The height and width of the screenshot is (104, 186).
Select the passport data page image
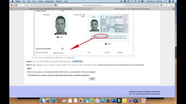pos(109,28)
